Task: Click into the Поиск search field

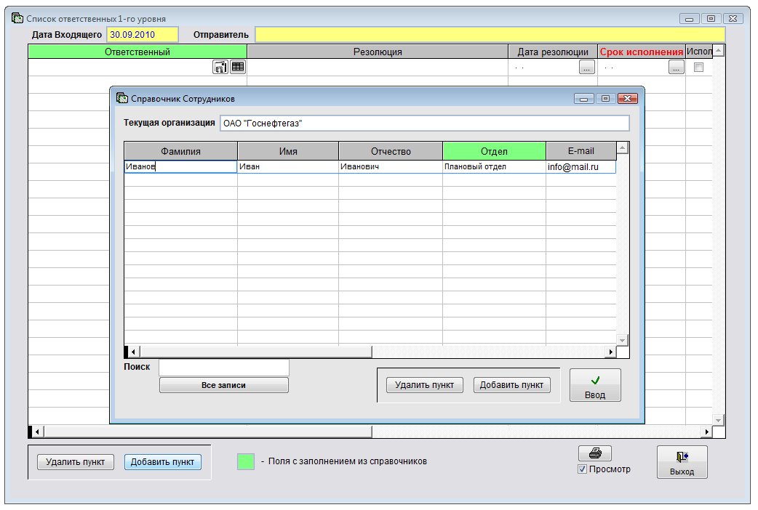Action: [x=223, y=368]
